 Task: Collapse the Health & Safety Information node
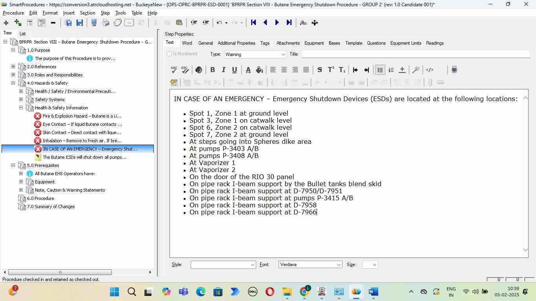pyautogui.click(x=21, y=108)
